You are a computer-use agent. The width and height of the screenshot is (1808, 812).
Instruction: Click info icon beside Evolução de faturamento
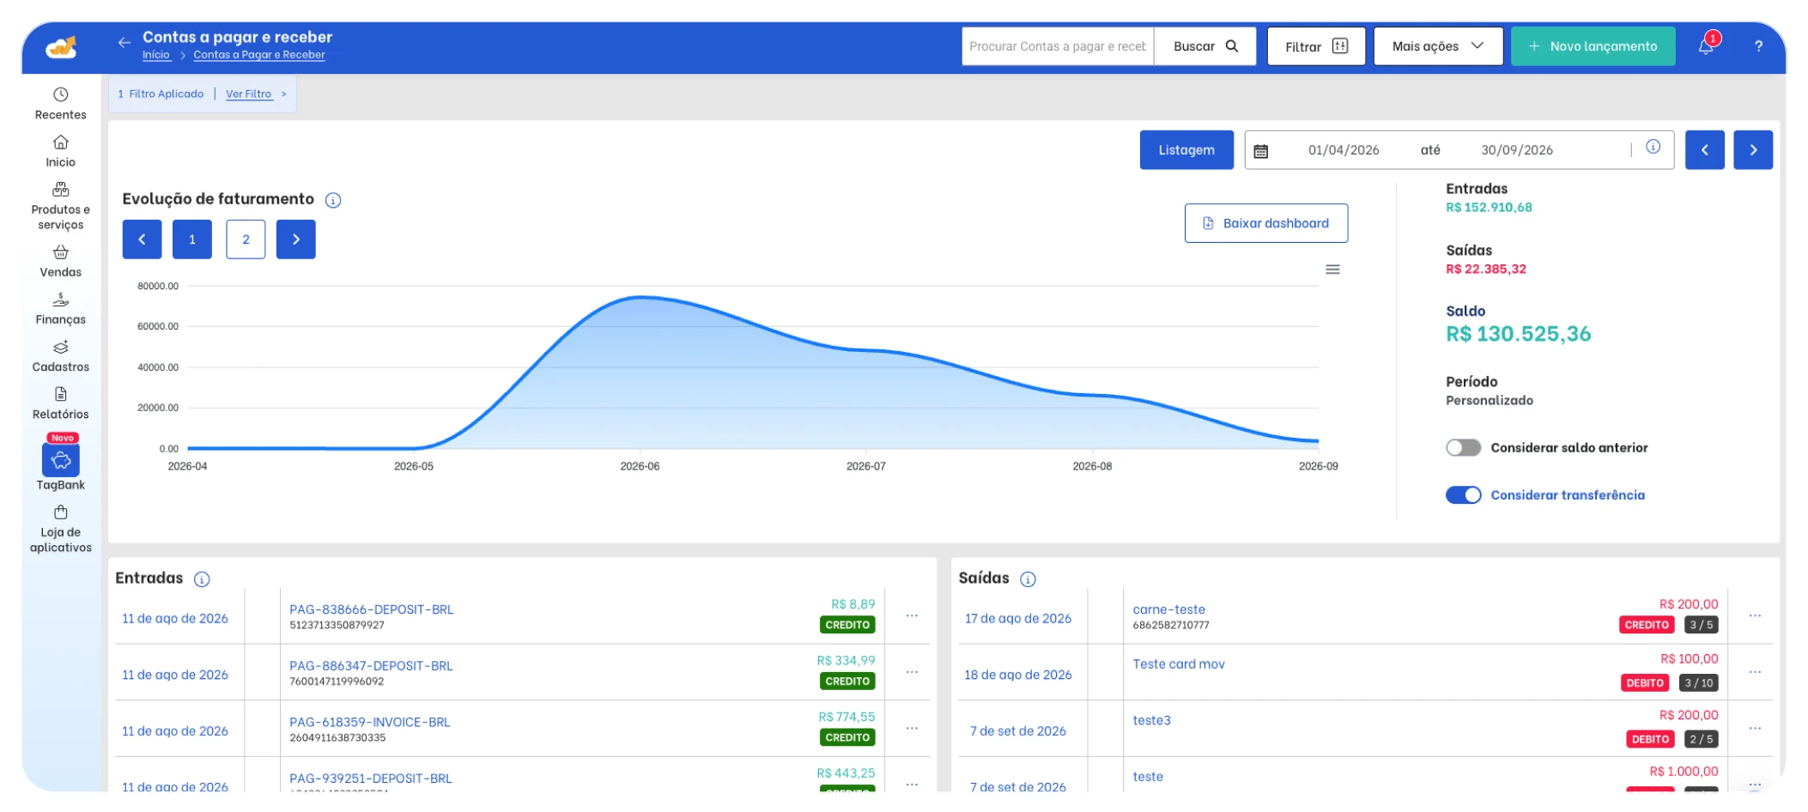[333, 200]
